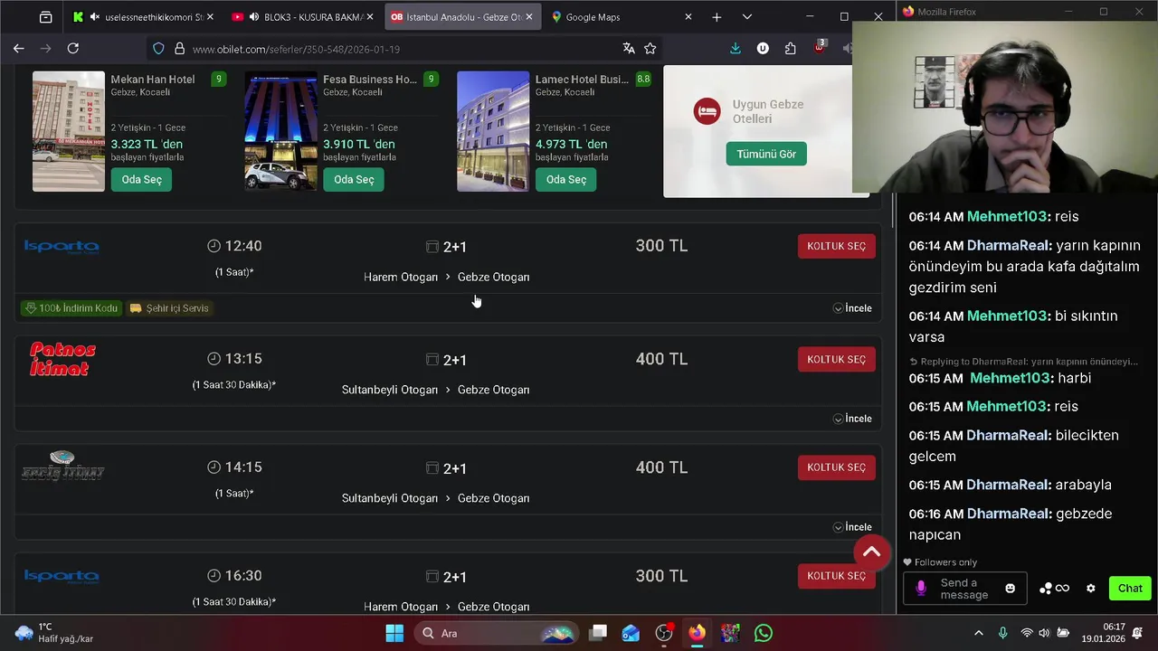
Task: Open Lamec Hotel Business photo
Action: pos(493,131)
